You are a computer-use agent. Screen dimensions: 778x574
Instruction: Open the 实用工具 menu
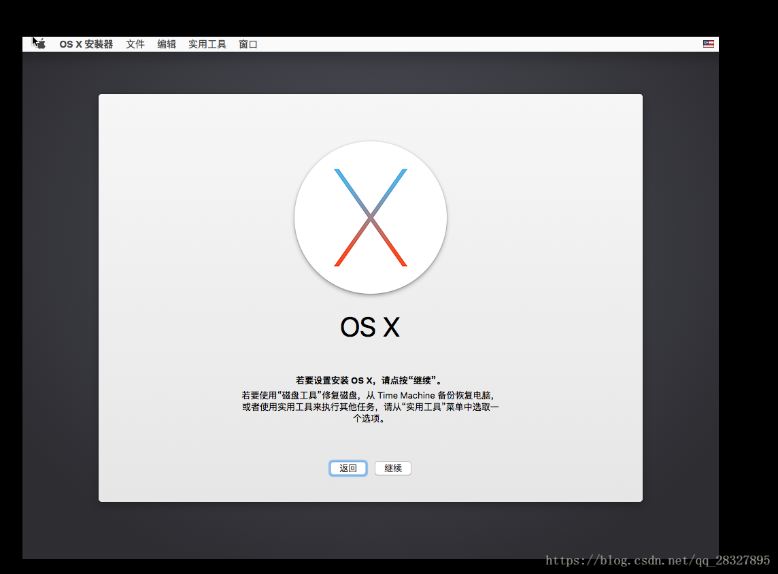pos(207,44)
